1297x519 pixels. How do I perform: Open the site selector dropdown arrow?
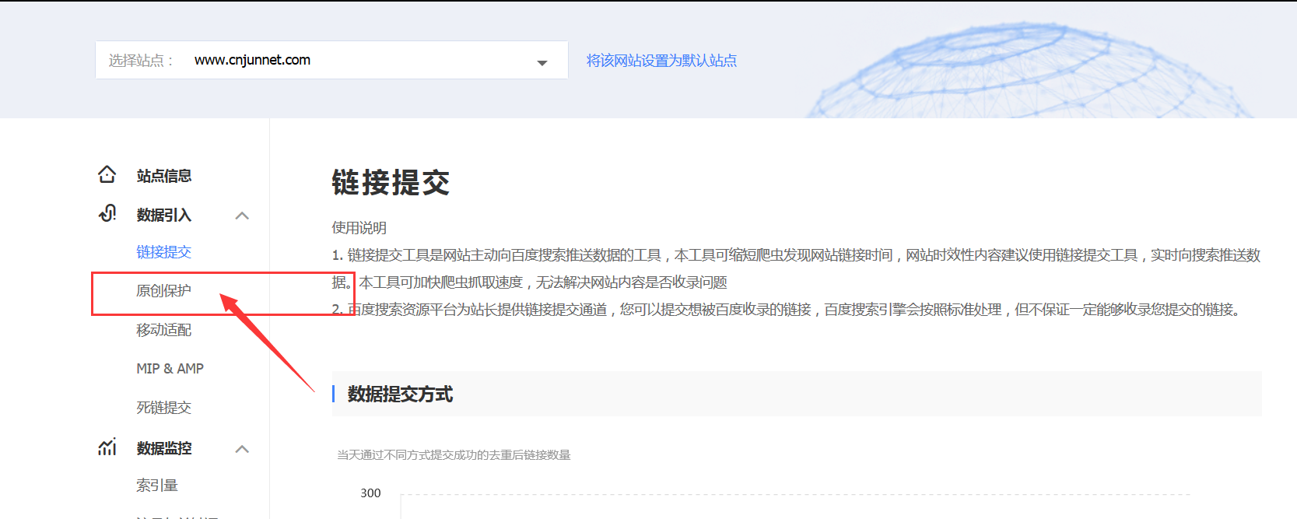(542, 62)
